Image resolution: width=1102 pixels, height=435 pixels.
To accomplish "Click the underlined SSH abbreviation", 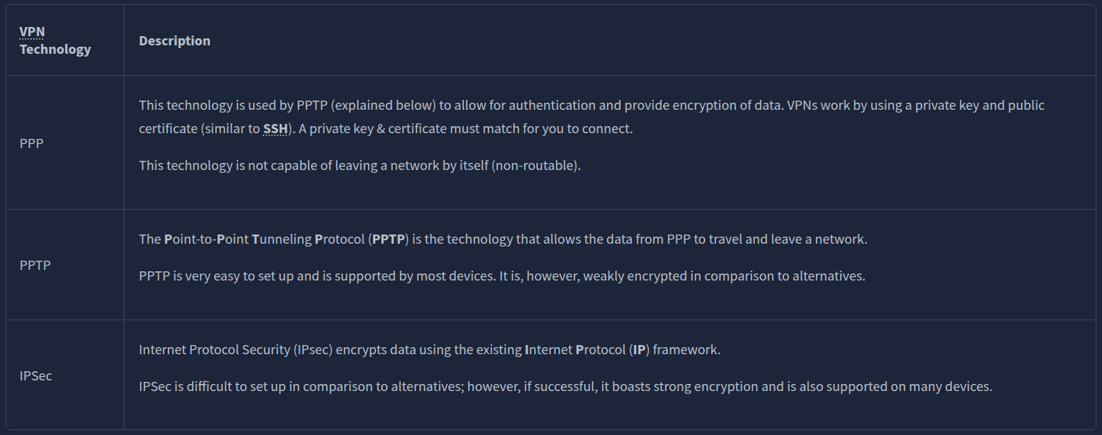I will (275, 130).
